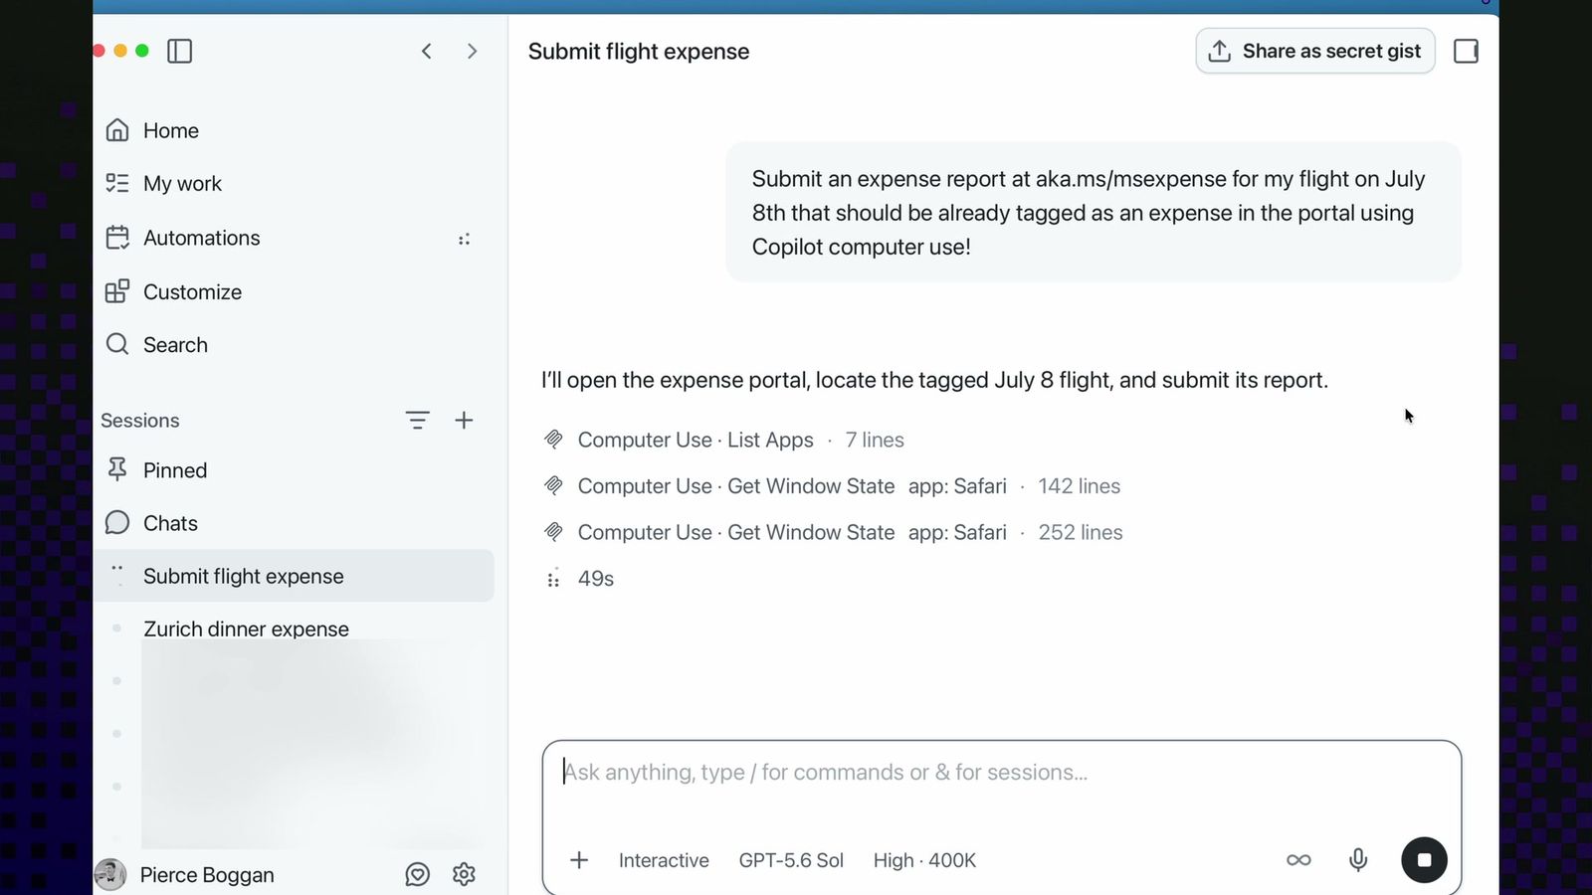
Task: Click the user's expense report request message
Action: [1094, 213]
